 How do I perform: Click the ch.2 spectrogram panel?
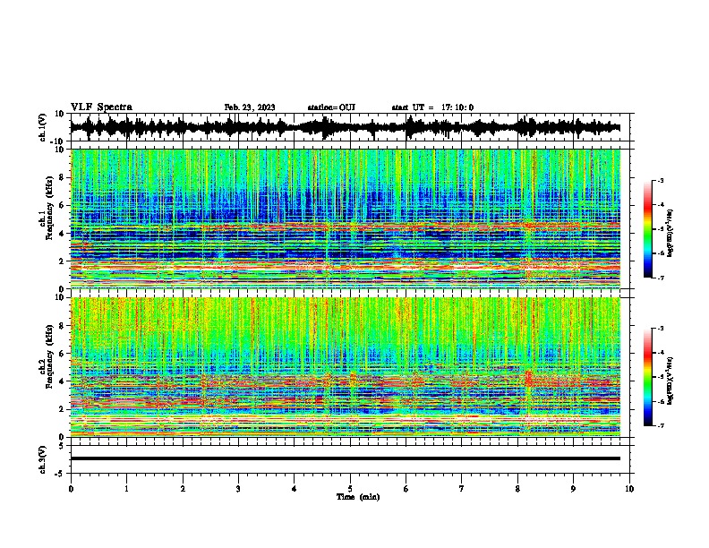click(346, 367)
